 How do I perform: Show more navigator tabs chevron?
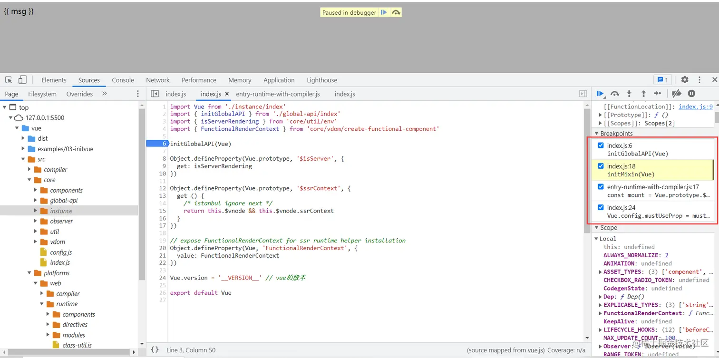click(105, 94)
